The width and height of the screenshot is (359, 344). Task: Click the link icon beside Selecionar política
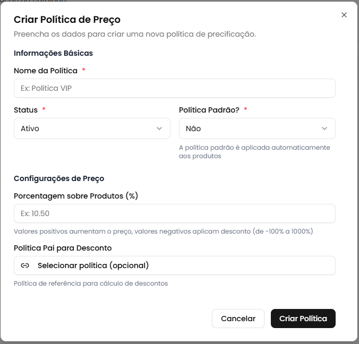(25, 265)
